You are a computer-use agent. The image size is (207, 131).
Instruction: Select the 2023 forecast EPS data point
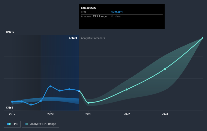tap(165, 69)
